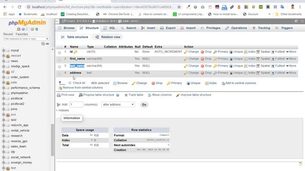Expand the order_system database node
The height and width of the screenshot is (171, 305).
tap(3, 77)
